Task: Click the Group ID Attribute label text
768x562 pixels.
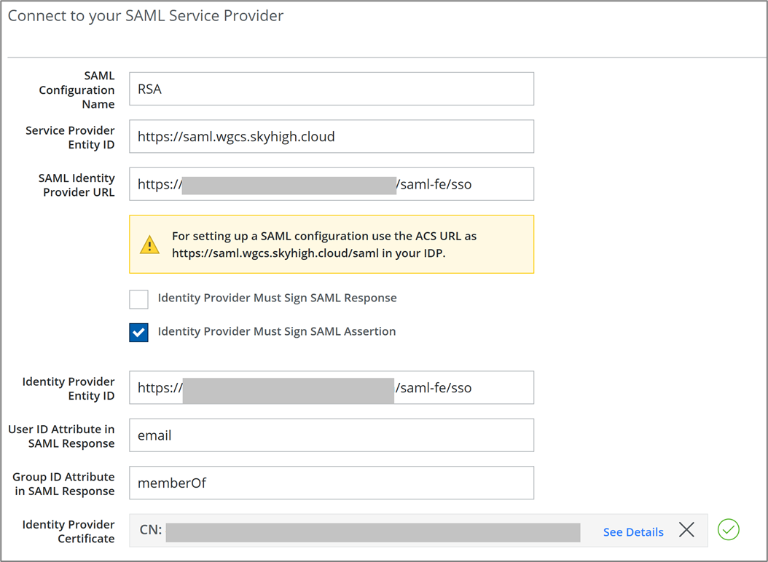Action: [63, 483]
